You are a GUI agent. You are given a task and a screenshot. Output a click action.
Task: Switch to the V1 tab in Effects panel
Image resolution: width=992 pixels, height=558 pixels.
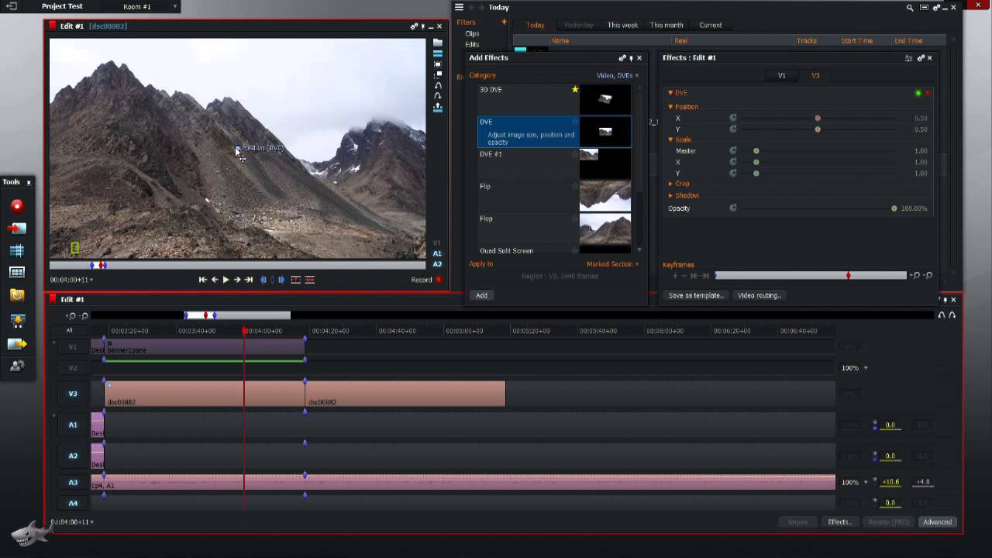coord(781,76)
